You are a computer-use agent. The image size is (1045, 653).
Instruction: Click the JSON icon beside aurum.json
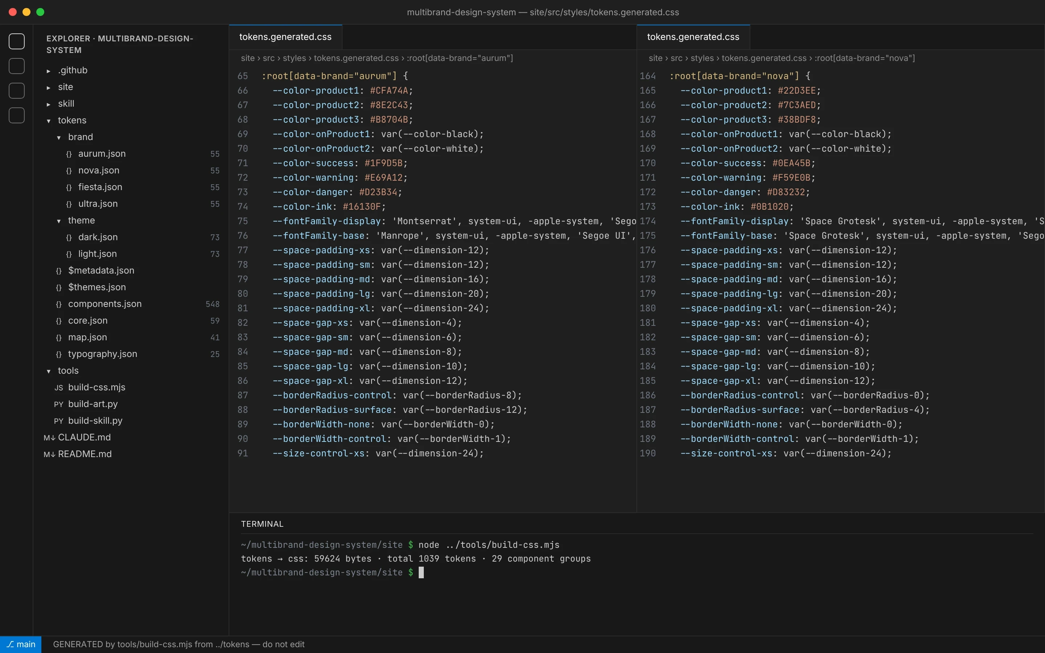point(69,154)
